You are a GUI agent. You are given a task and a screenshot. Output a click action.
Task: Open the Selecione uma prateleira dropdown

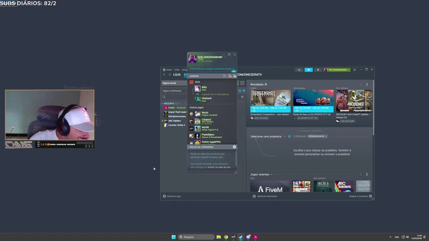285,137
